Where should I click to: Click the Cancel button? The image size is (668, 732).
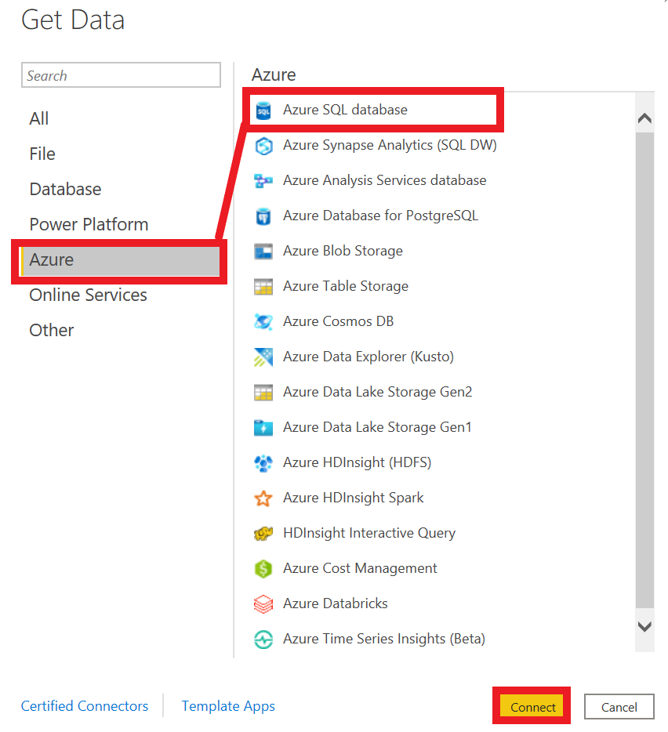(619, 707)
